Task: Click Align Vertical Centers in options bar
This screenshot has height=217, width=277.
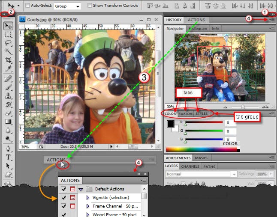Action: pyautogui.click(x=157, y=6)
